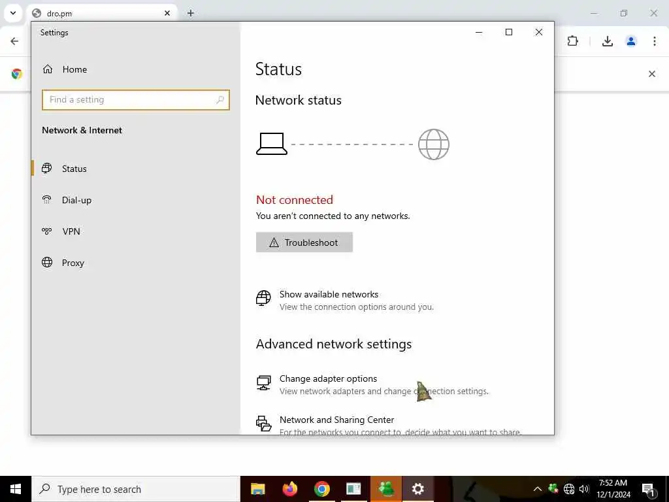
Task: Close the Settings window
Action: pyautogui.click(x=539, y=33)
